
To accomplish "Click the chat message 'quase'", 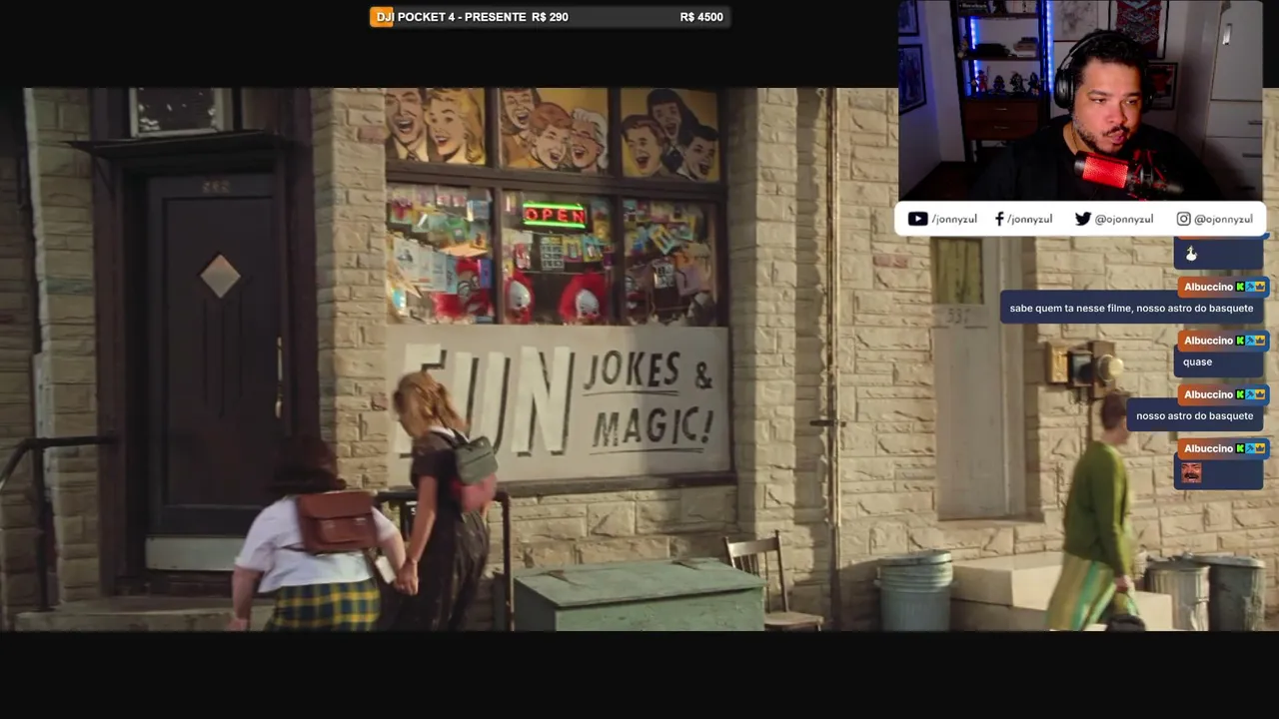I will pos(1197,362).
